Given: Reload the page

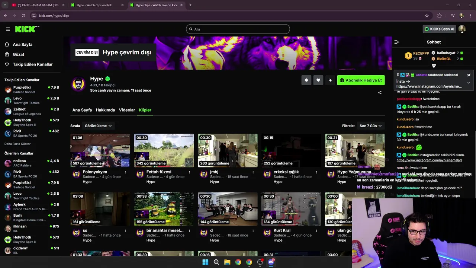Looking at the screenshot, I should coord(23,16).
